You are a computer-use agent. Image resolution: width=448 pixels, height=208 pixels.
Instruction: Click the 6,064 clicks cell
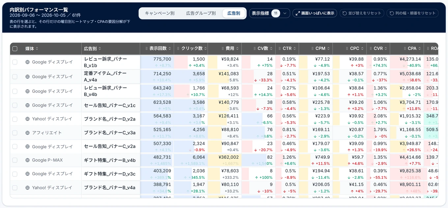[x=191, y=160]
